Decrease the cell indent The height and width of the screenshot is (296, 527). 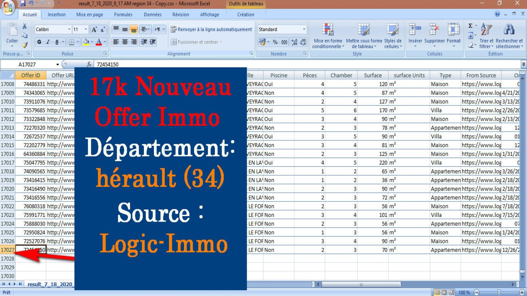pyautogui.click(x=144, y=42)
